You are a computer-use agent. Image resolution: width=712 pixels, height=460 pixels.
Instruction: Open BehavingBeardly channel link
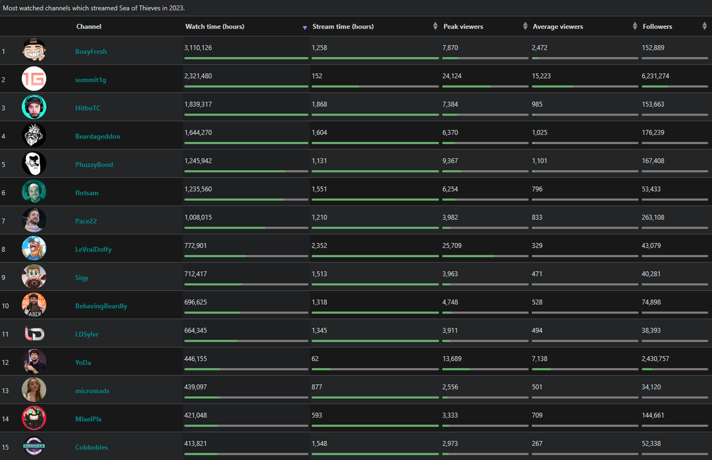[101, 306]
